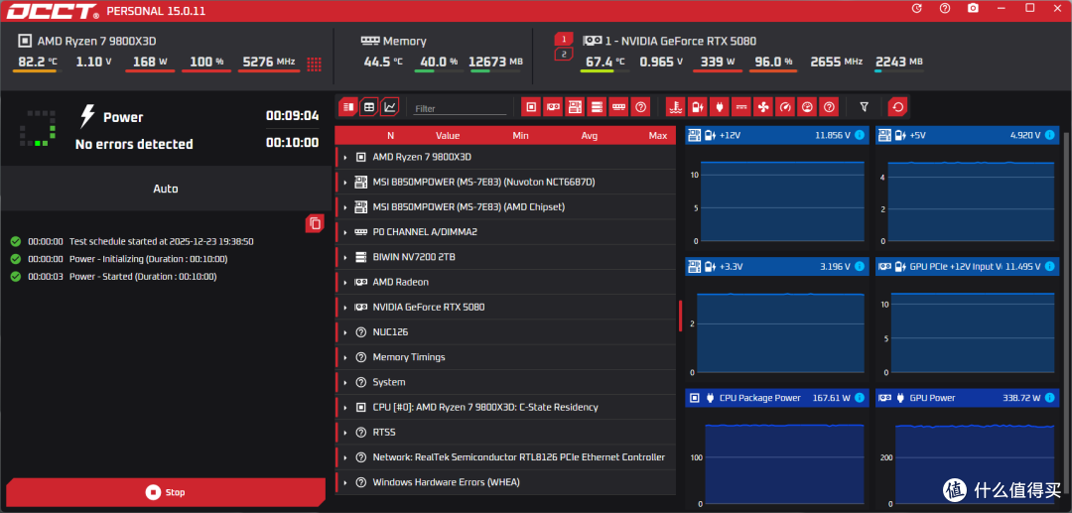Viewport: 1072px width, 513px height.
Task: Copy the test log to clipboard
Action: [x=315, y=223]
